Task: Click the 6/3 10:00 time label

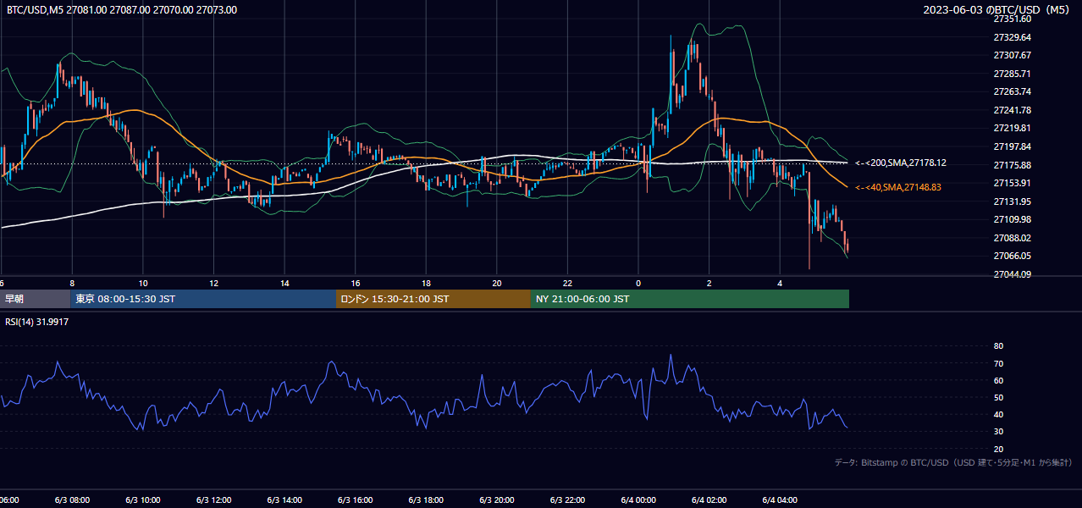Action: click(143, 500)
